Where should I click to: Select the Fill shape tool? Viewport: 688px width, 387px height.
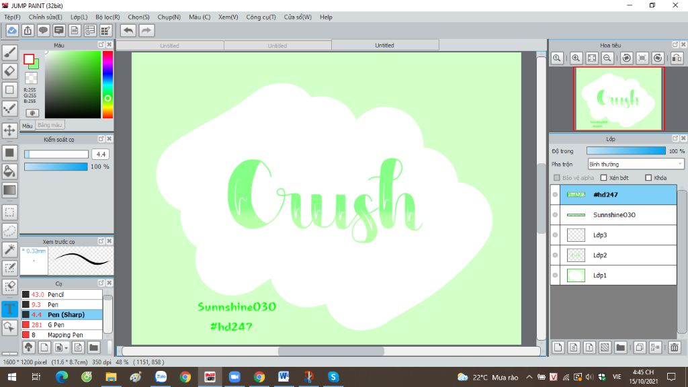point(9,153)
